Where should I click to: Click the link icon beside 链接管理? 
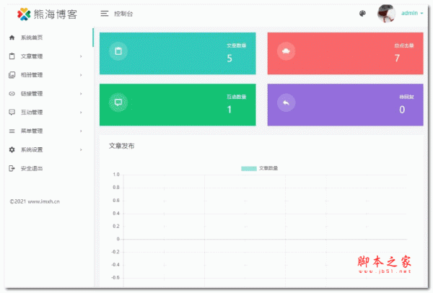tap(12, 94)
